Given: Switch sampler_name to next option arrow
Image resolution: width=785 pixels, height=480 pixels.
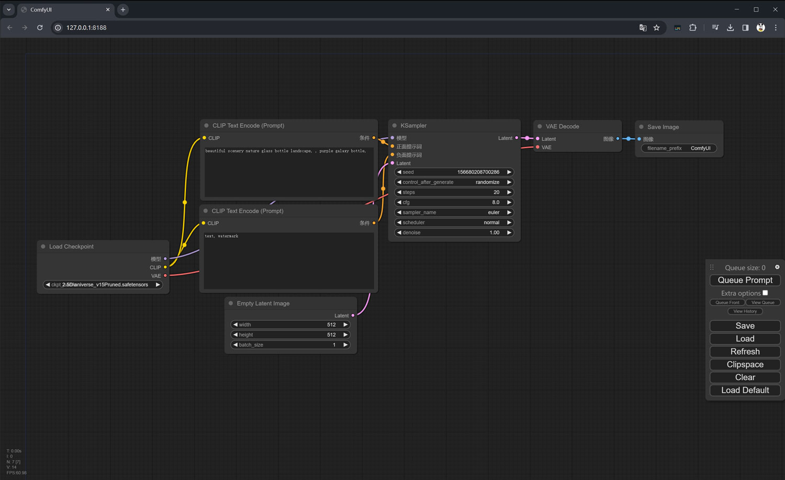Looking at the screenshot, I should pos(509,213).
